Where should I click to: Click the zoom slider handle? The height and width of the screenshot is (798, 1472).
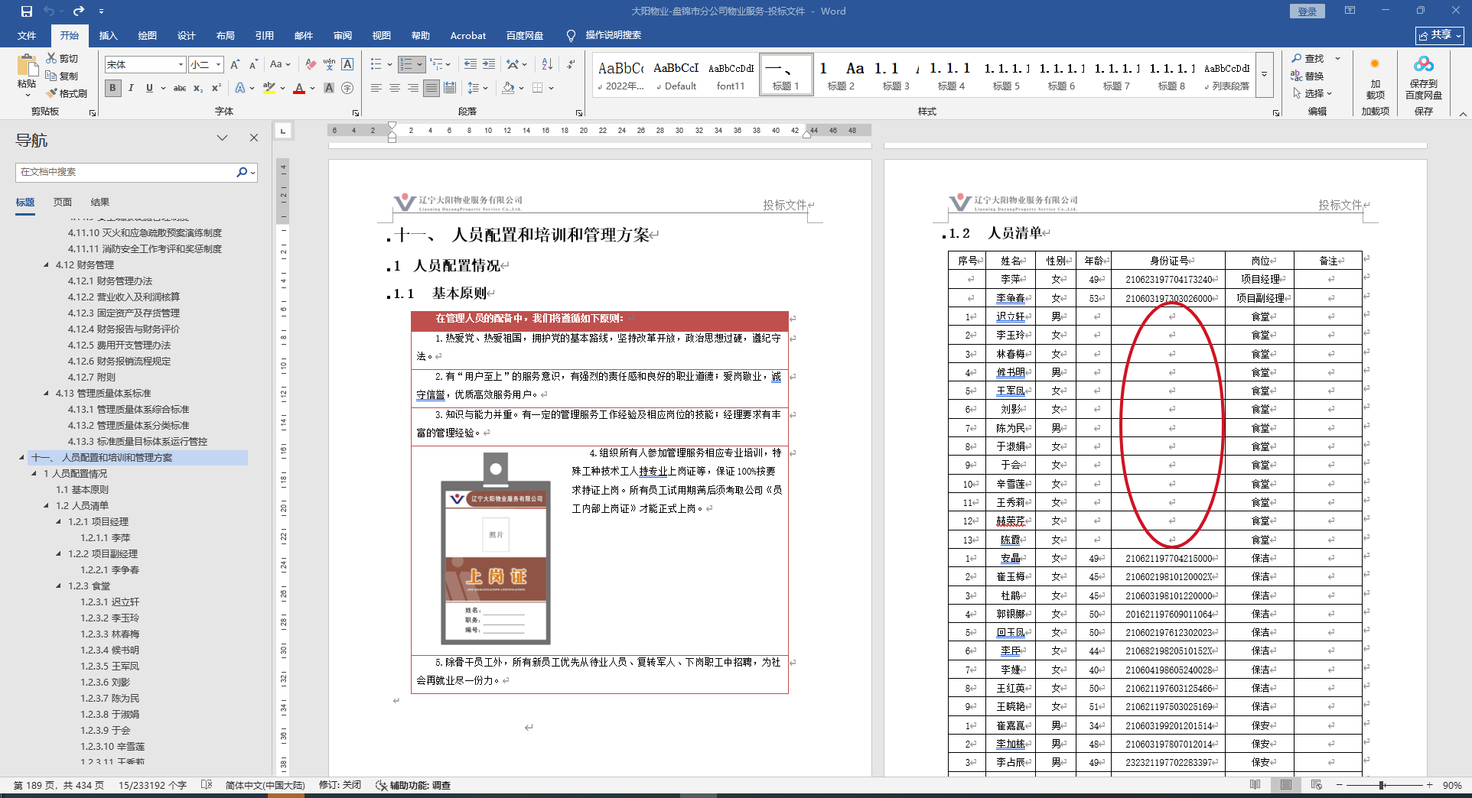click(1382, 785)
